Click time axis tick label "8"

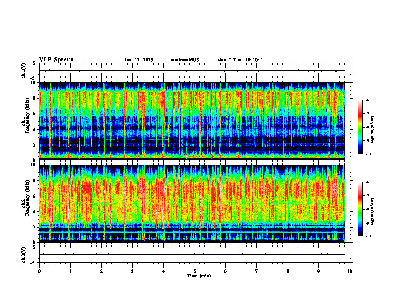[x=288, y=271]
